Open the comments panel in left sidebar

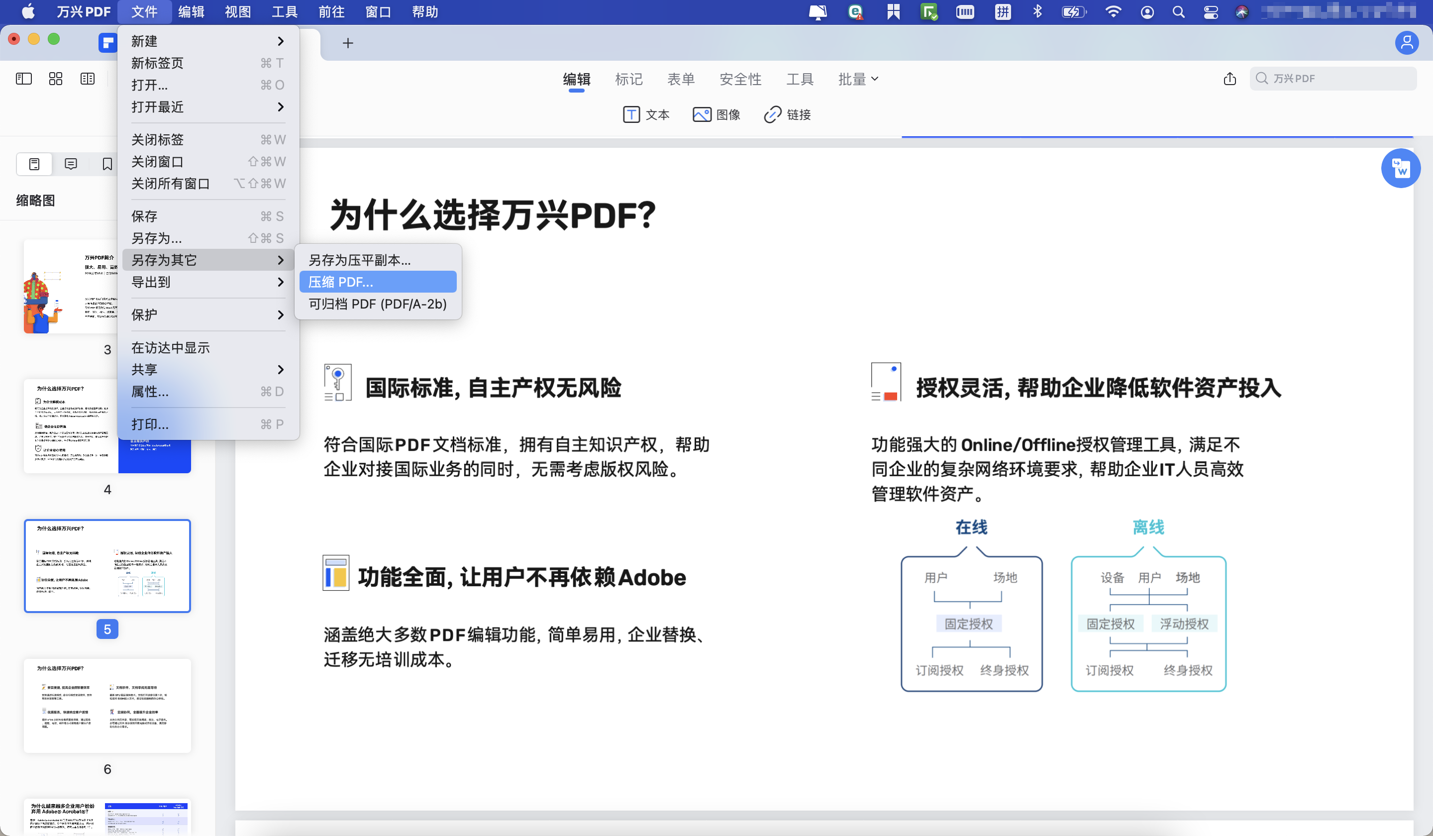[x=71, y=164]
